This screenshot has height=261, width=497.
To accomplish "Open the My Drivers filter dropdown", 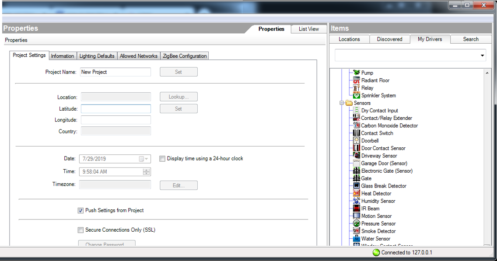I will [x=482, y=56].
